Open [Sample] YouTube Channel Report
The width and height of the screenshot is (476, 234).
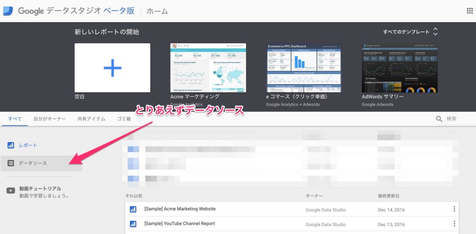tap(180, 224)
